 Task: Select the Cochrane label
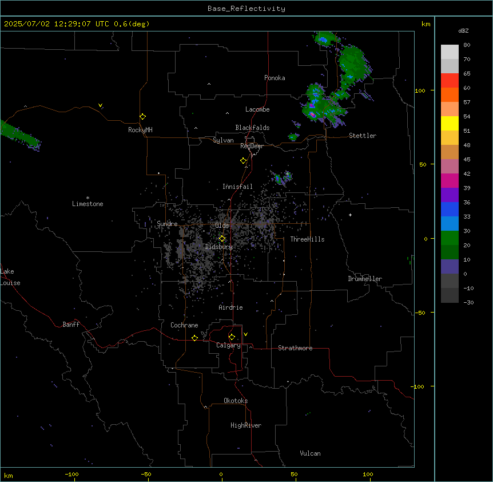click(x=184, y=325)
